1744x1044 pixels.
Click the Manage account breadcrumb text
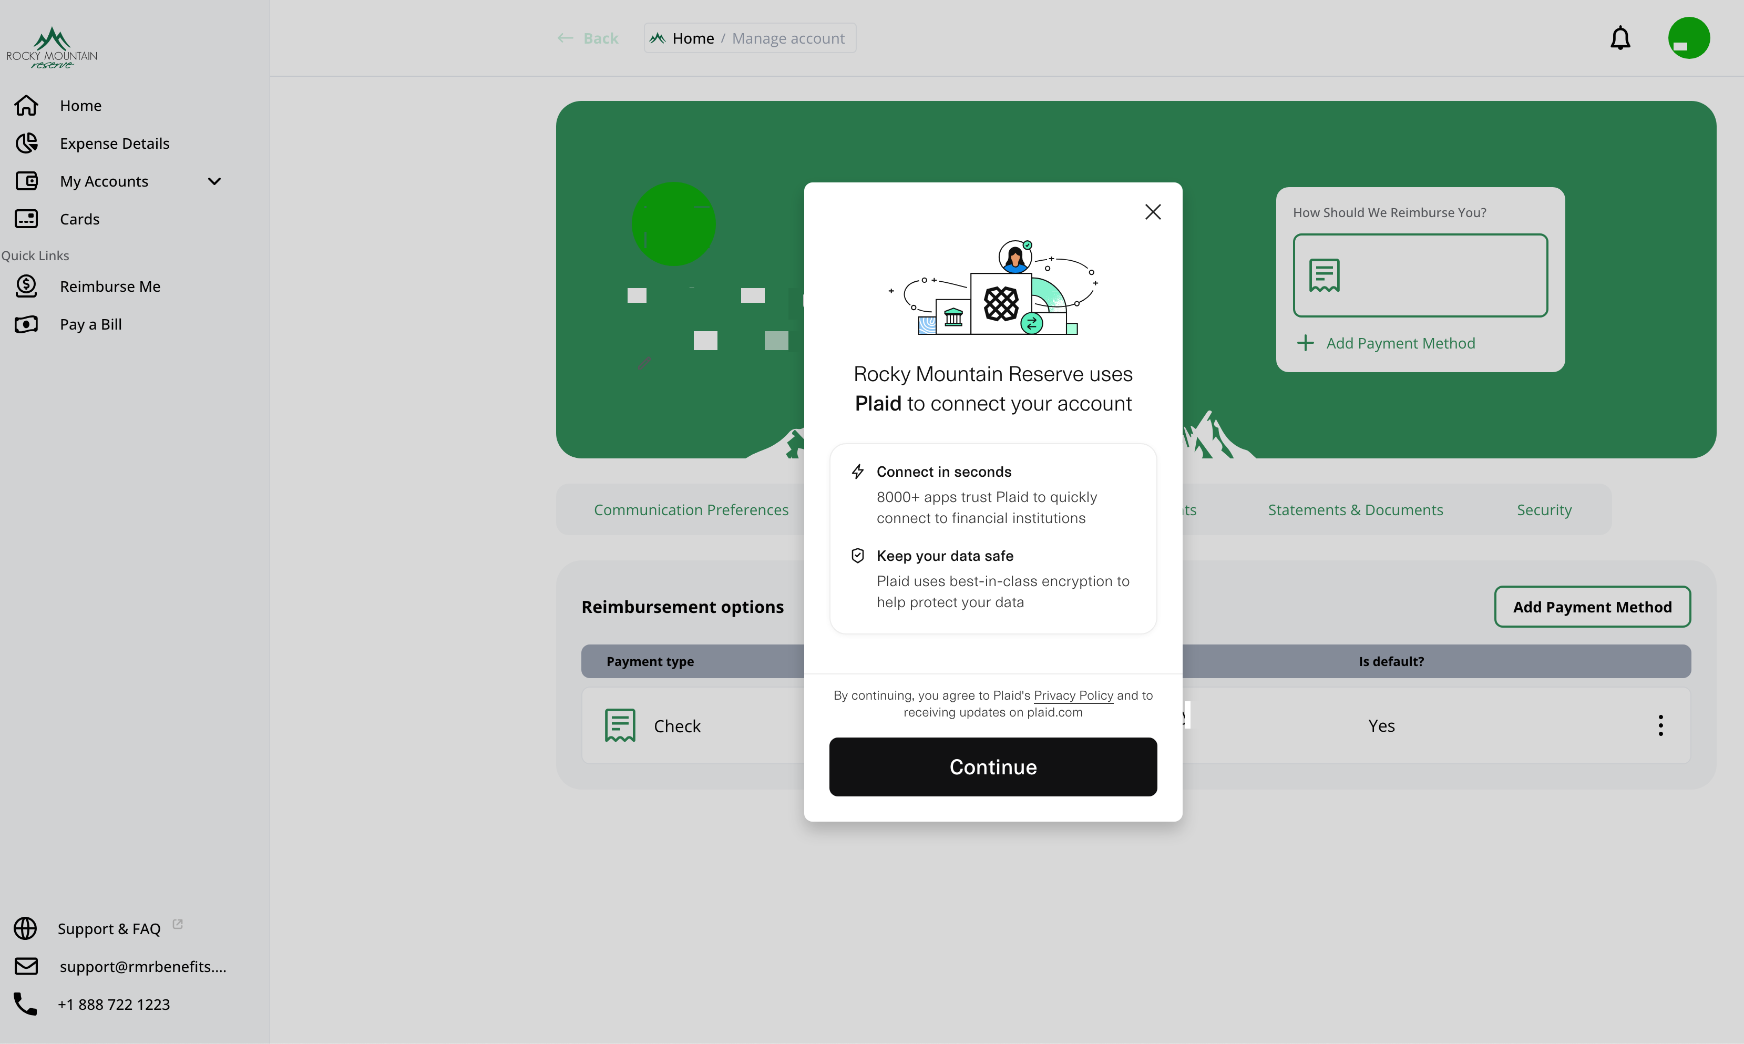pos(787,38)
